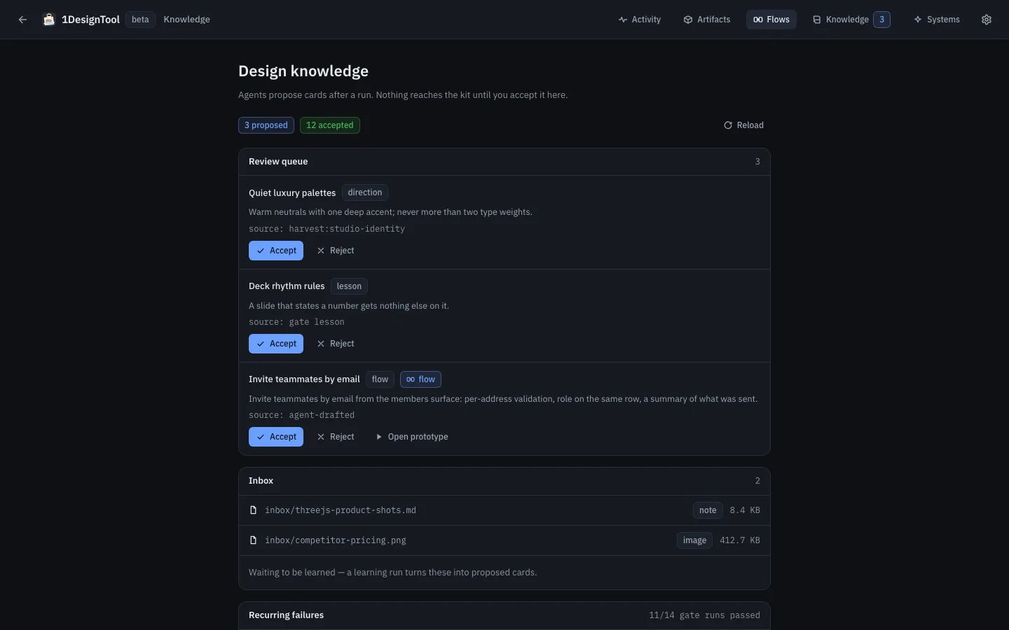Click the 1DesignTool logo icon

click(48, 20)
